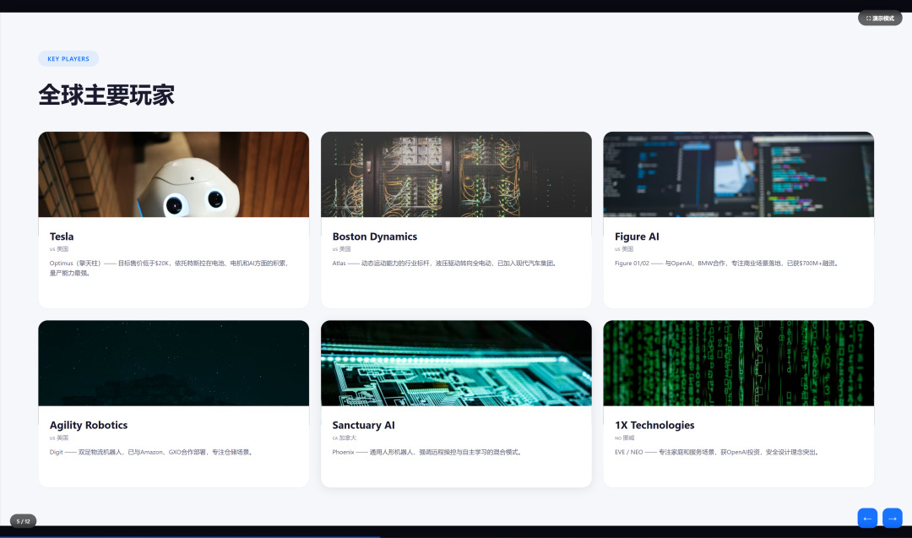Select the 全球主要玩家 heading
This screenshot has height=538, width=912.
tap(106, 95)
